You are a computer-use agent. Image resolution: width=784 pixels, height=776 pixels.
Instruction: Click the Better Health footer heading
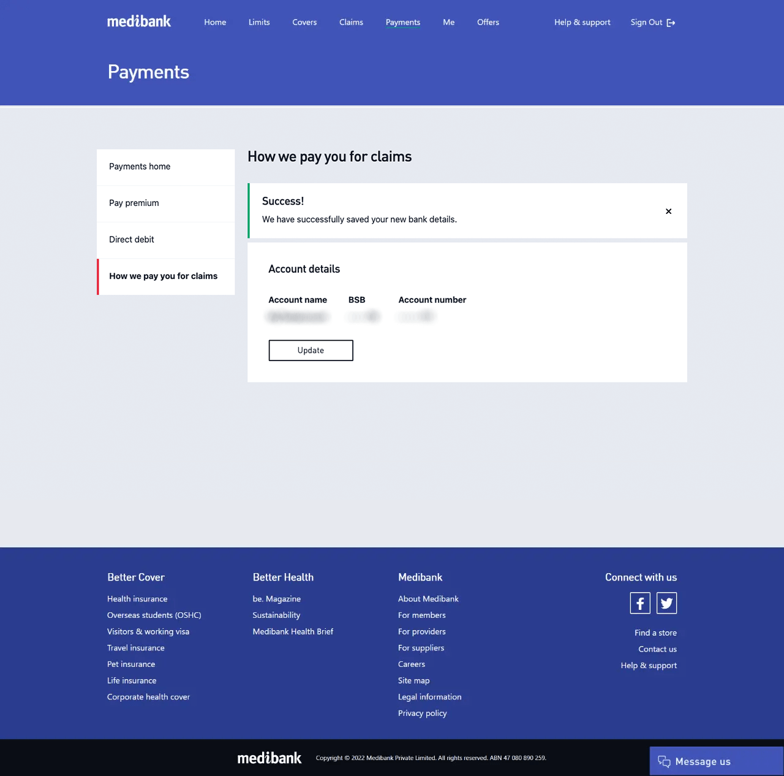tap(283, 577)
